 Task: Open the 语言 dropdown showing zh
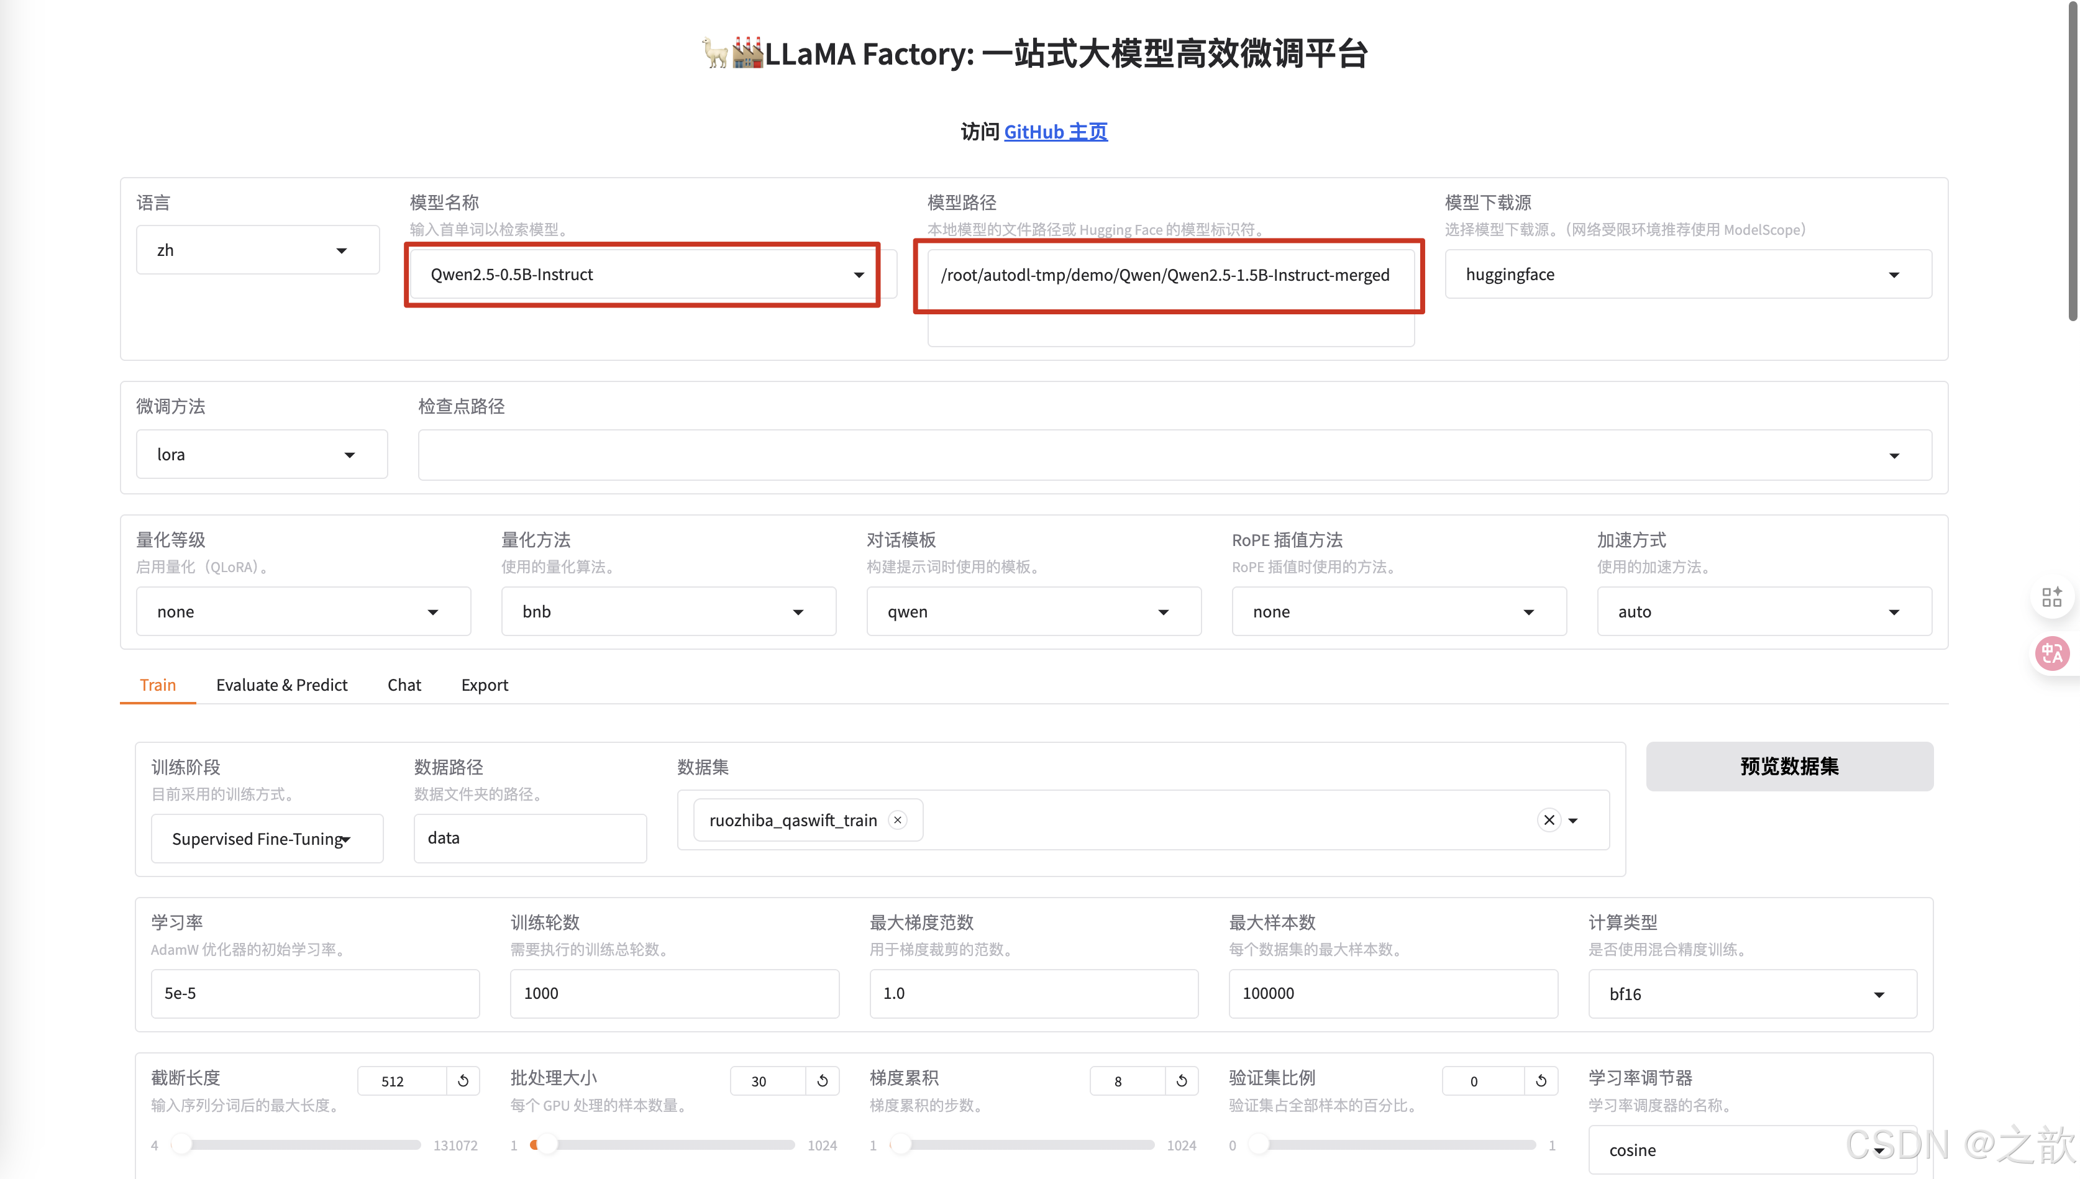[x=257, y=250]
